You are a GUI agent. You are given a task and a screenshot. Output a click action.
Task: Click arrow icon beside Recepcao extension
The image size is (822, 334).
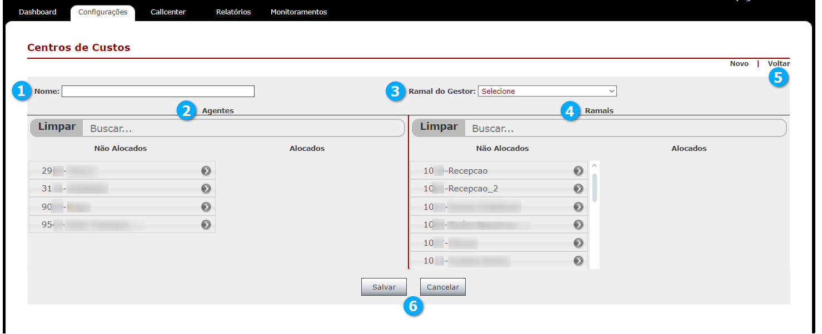coord(579,171)
